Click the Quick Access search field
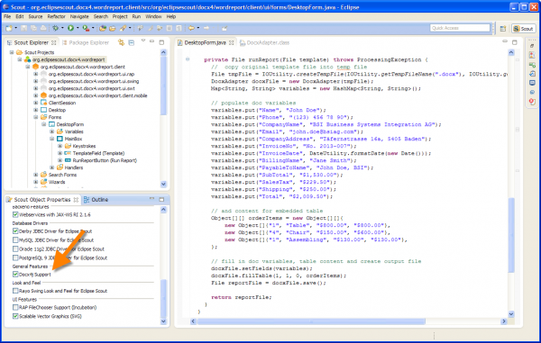 coord(460,28)
